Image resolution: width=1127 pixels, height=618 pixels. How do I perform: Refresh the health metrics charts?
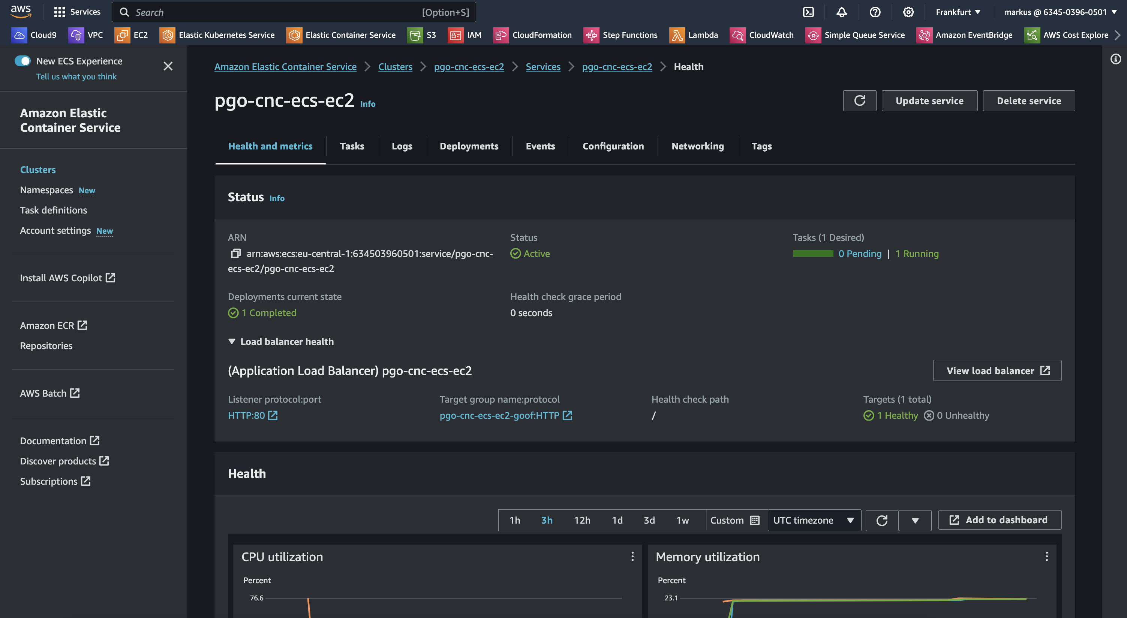pos(881,520)
